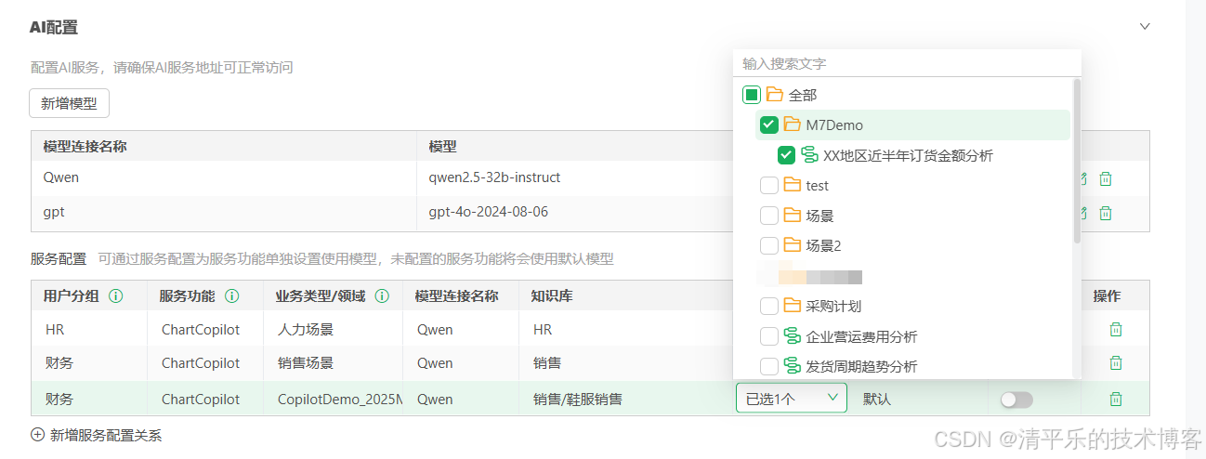This screenshot has width=1206, height=459.
Task: Click dataset icon of 发货周期趋势分析
Action: tap(793, 366)
